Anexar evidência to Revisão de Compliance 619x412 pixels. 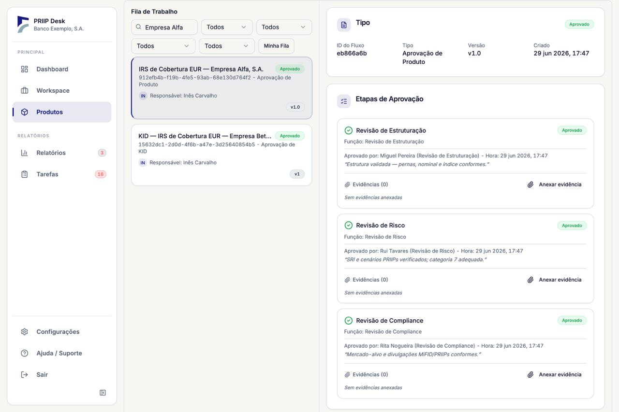click(554, 375)
